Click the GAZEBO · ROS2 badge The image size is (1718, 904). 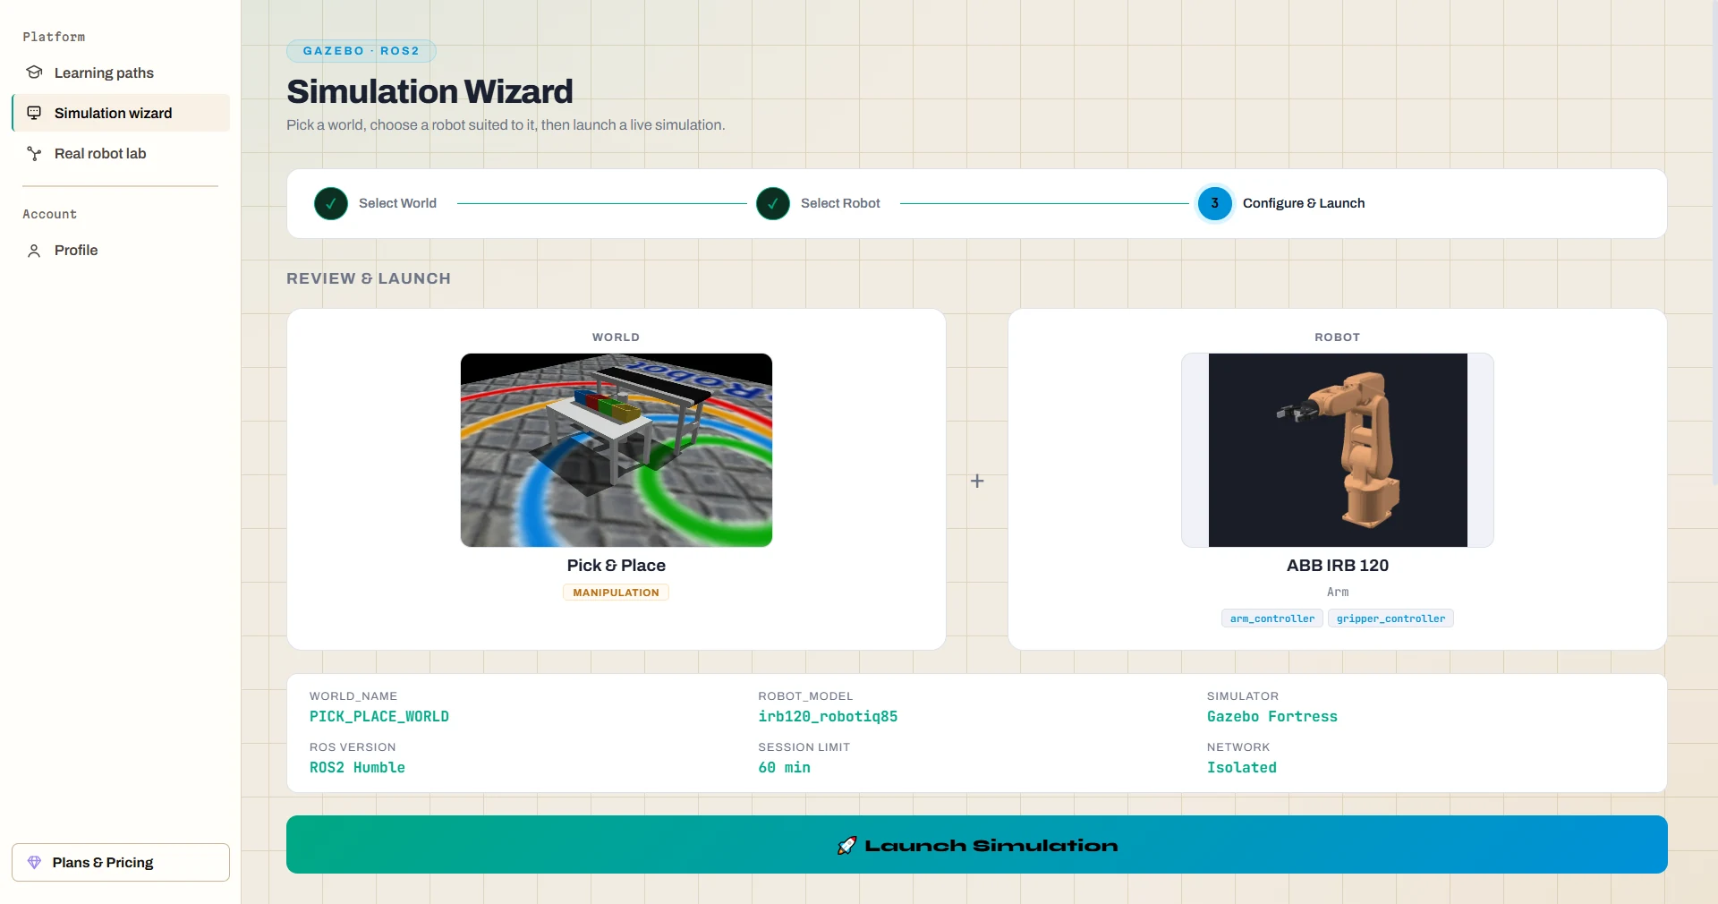[361, 51]
